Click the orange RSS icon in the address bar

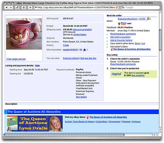[x=117, y=7]
